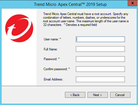
Task: Close the setup window with X
Action: (x=132, y=3)
